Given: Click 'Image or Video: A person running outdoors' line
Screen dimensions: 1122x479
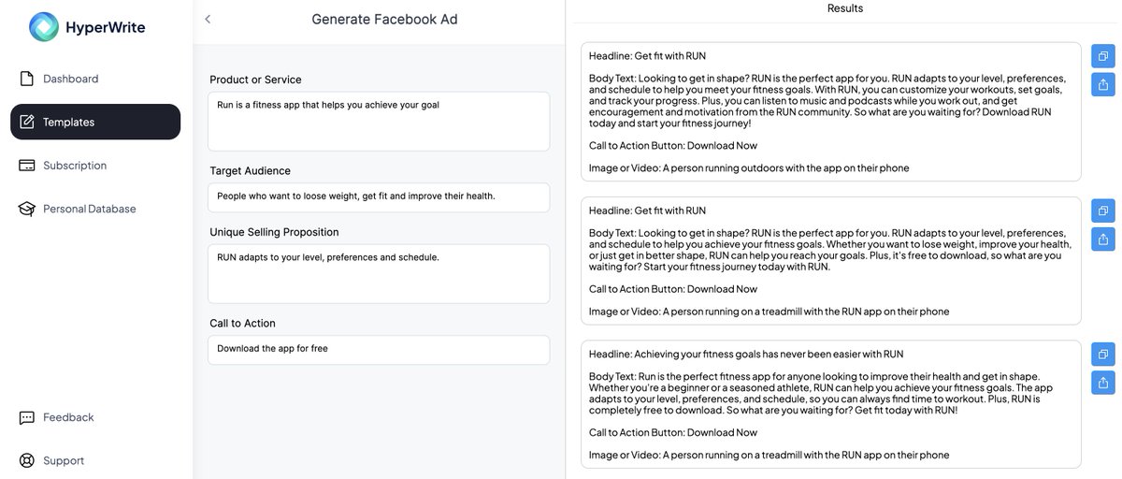Looking at the screenshot, I should click(749, 168).
